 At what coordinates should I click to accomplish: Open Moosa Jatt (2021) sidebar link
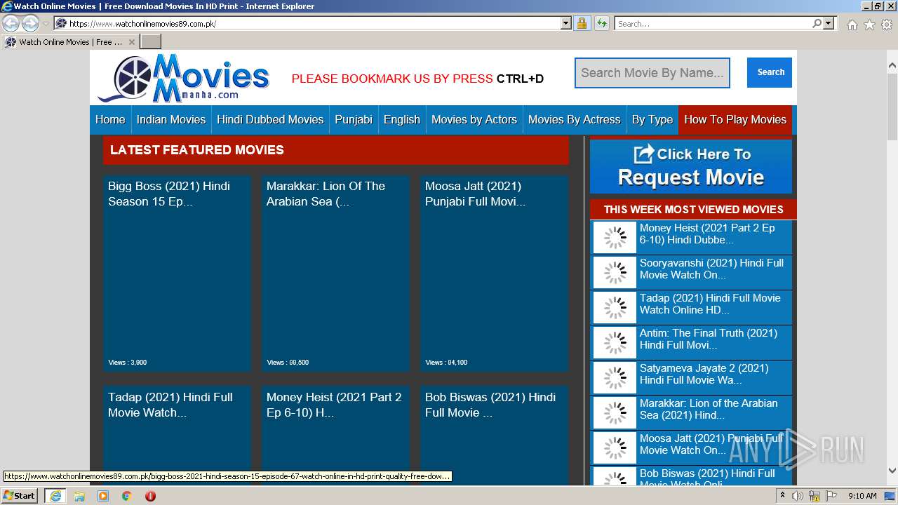click(x=711, y=444)
